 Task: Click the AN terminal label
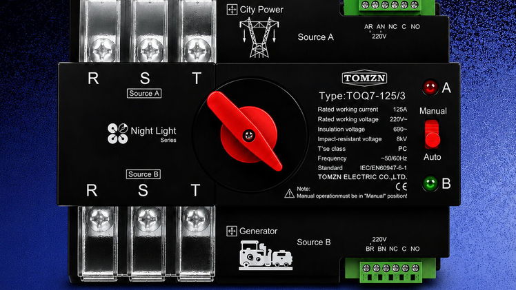tap(381, 27)
